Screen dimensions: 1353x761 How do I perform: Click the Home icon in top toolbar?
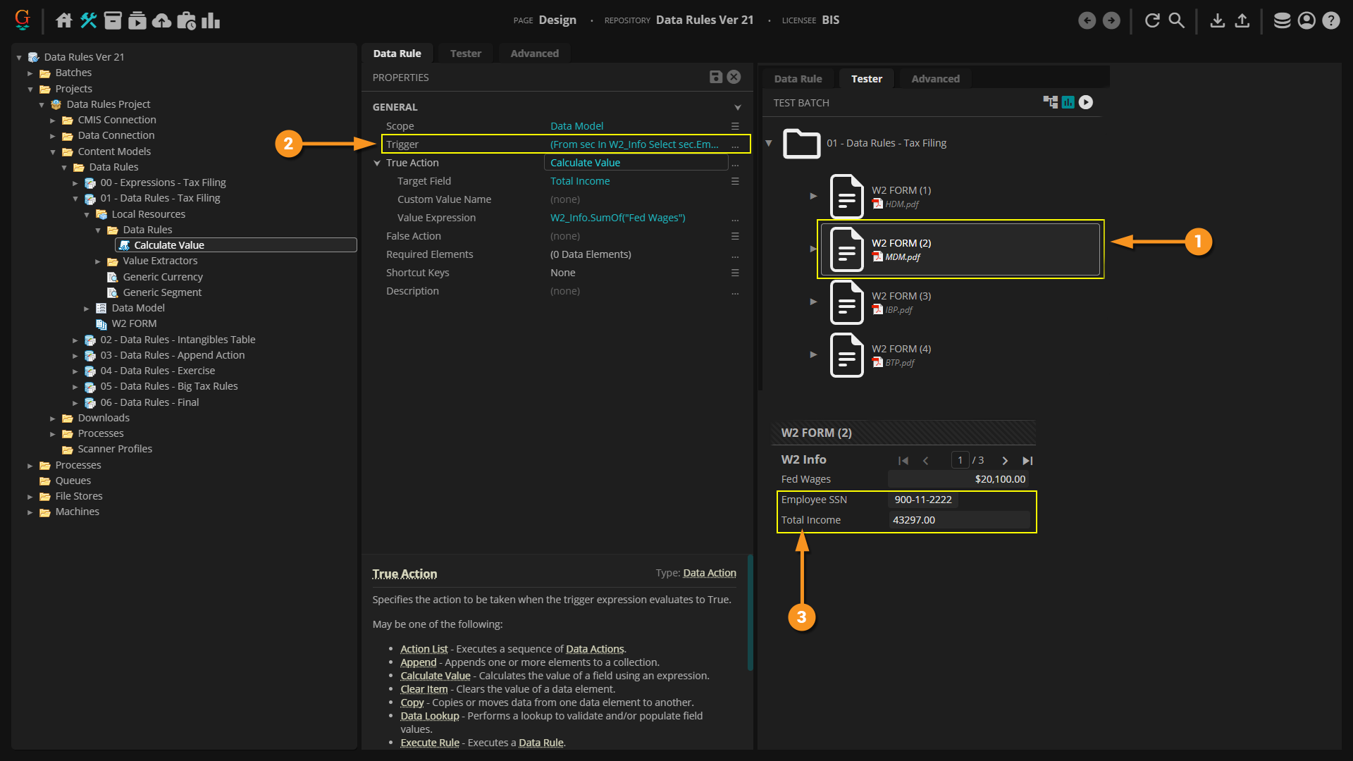pyautogui.click(x=63, y=20)
